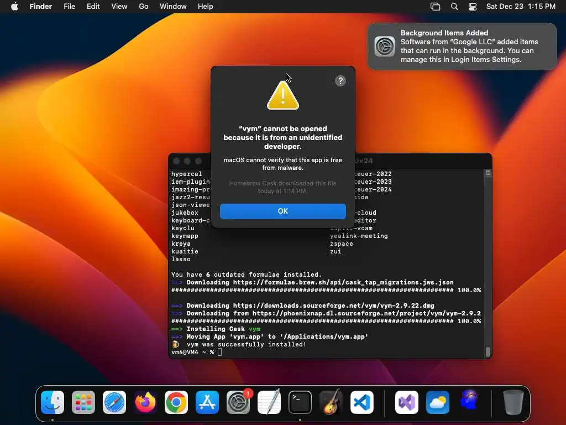The width and height of the screenshot is (566, 425).
Task: Click the 'Moving App vym.app' line
Action: 270,336
